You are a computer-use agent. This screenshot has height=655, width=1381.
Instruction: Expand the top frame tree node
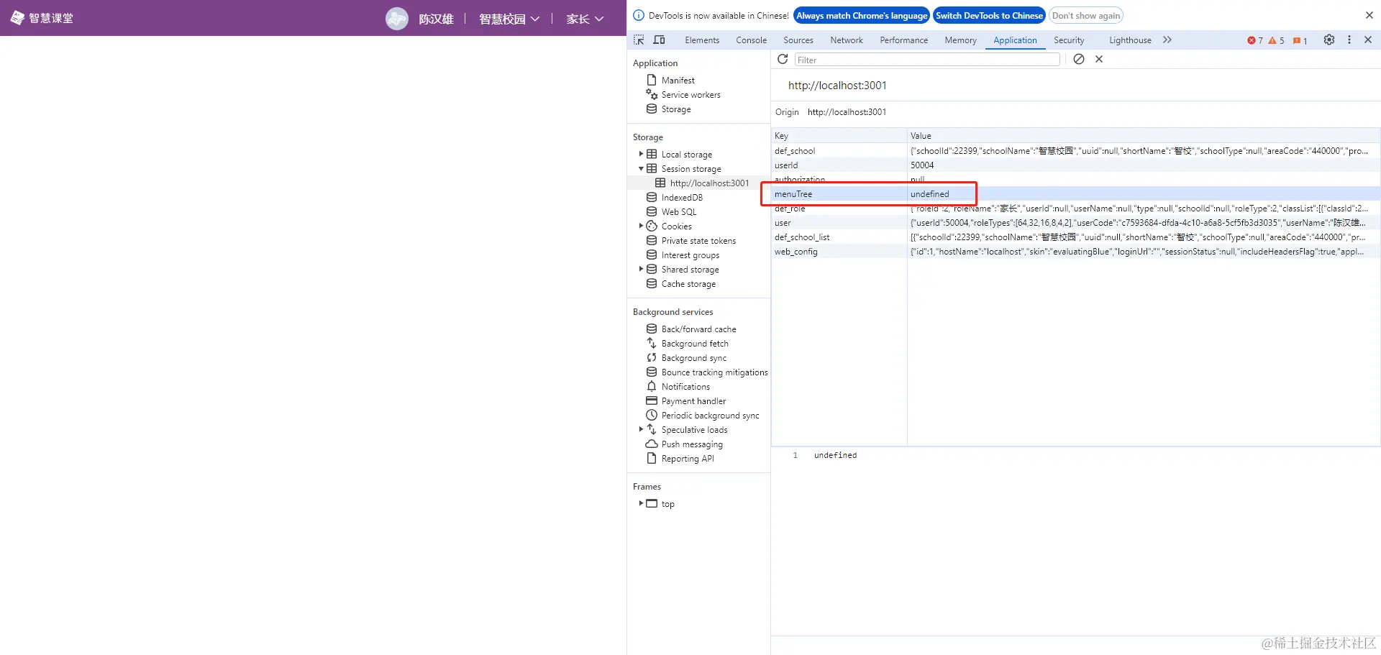pos(641,504)
